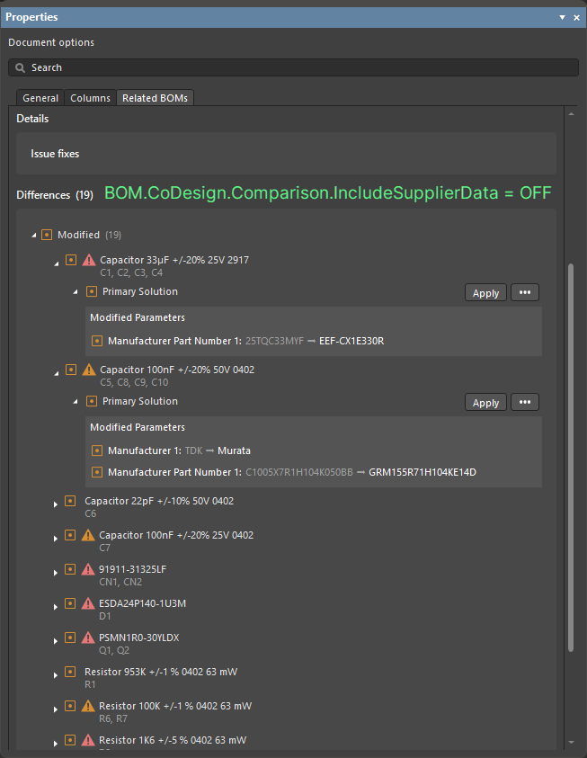Toggle checkbox for Manufacturer 1 TDK to Murata
The image size is (587, 758).
click(97, 450)
